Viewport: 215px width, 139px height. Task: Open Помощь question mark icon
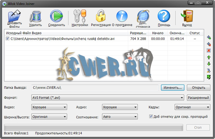click(164, 16)
